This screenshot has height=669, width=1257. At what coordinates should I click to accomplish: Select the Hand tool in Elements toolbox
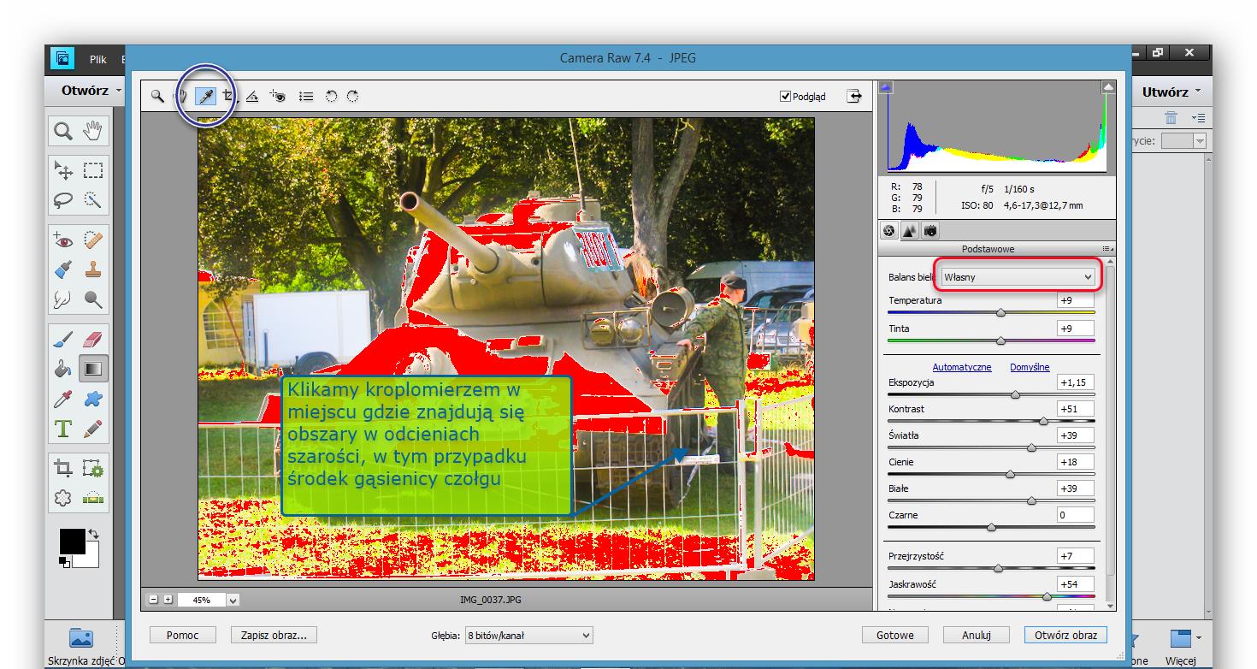92,131
